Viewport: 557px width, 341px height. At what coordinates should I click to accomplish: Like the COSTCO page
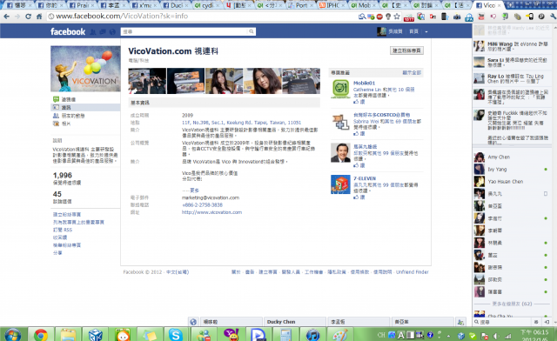(359, 134)
